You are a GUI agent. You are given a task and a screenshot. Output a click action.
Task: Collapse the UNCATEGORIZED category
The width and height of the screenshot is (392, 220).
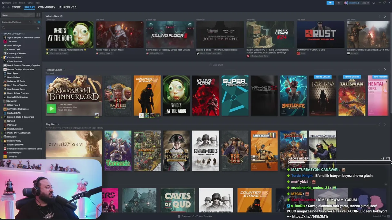point(2,34)
